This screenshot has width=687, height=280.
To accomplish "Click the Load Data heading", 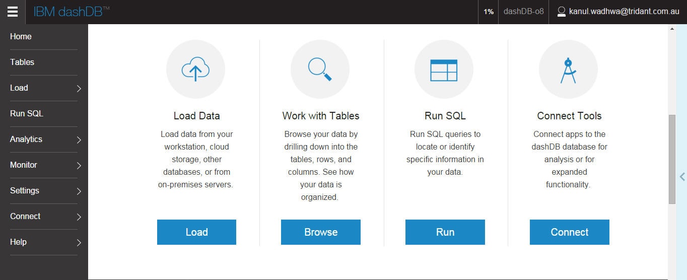I will (197, 116).
